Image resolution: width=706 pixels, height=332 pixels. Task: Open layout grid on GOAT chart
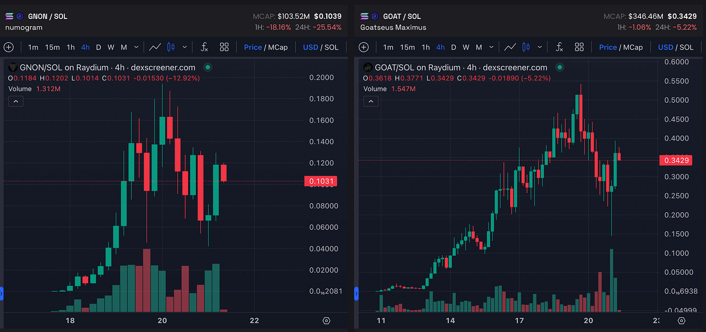(x=579, y=47)
